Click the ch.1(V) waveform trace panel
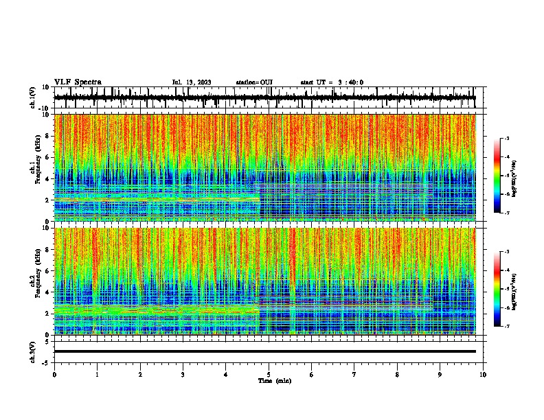Viewport: 544px width, 420px height. (x=270, y=97)
